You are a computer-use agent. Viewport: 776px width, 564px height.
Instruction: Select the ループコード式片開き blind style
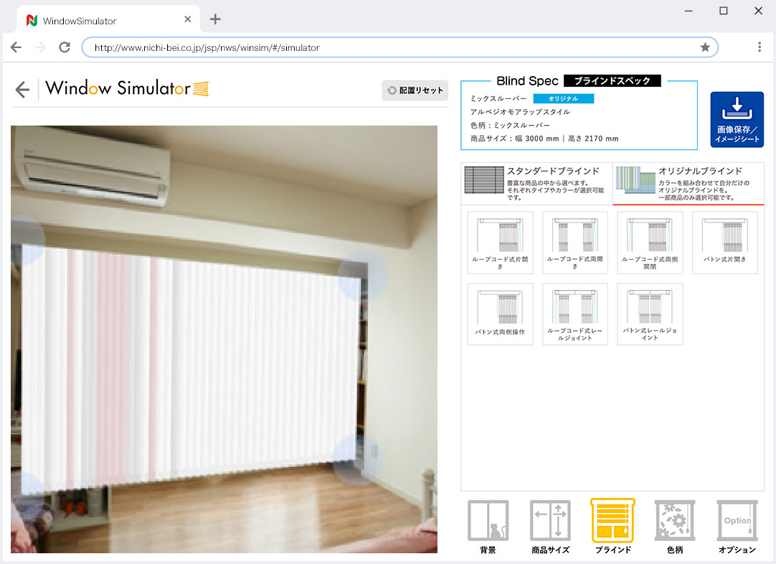[x=500, y=243]
